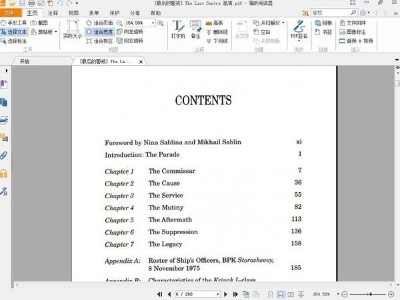This screenshot has height=300, width=400.
Task: Choose the Highlight tool (高亮)
Action: pyautogui.click(x=214, y=23)
